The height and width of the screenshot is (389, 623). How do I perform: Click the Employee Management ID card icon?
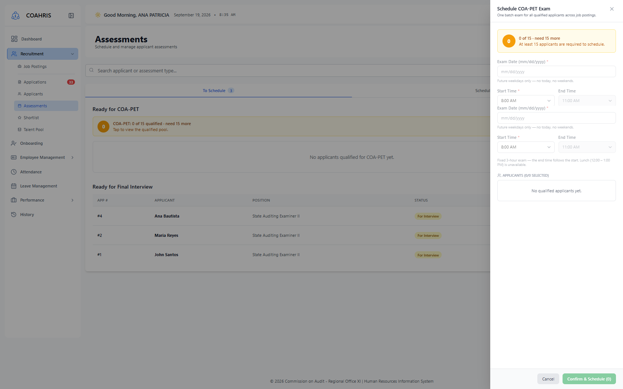click(x=14, y=157)
